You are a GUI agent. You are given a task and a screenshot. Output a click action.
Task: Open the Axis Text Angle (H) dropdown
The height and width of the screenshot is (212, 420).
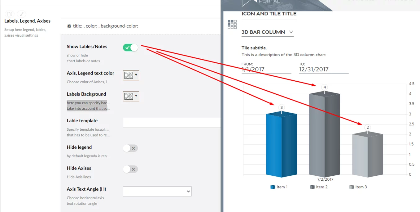pos(157,191)
